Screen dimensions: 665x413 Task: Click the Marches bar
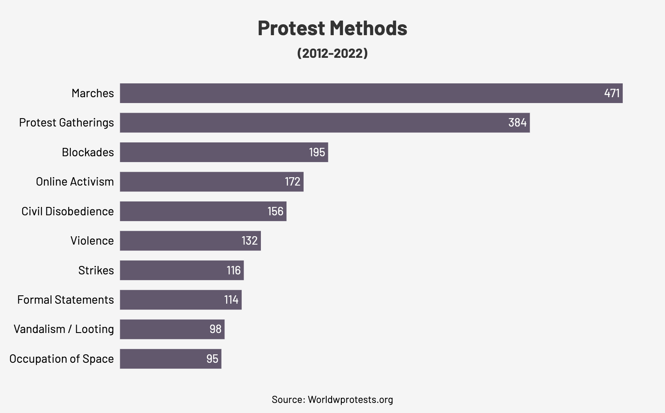[371, 93]
